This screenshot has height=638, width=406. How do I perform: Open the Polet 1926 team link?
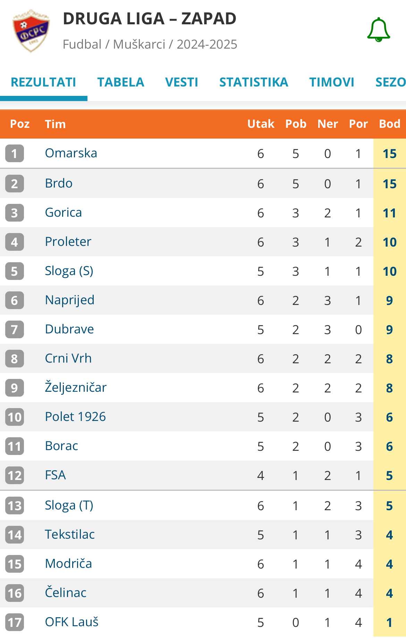tap(75, 417)
